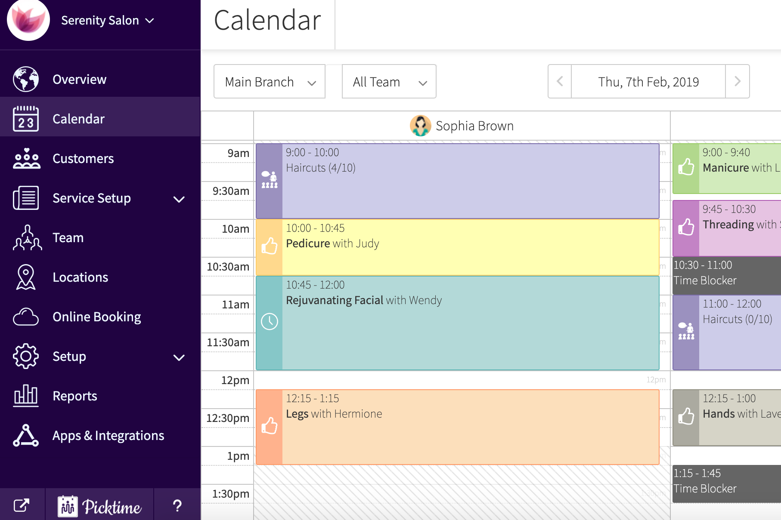Open the All Team dropdown
Viewport: 781px width, 520px height.
coord(388,81)
